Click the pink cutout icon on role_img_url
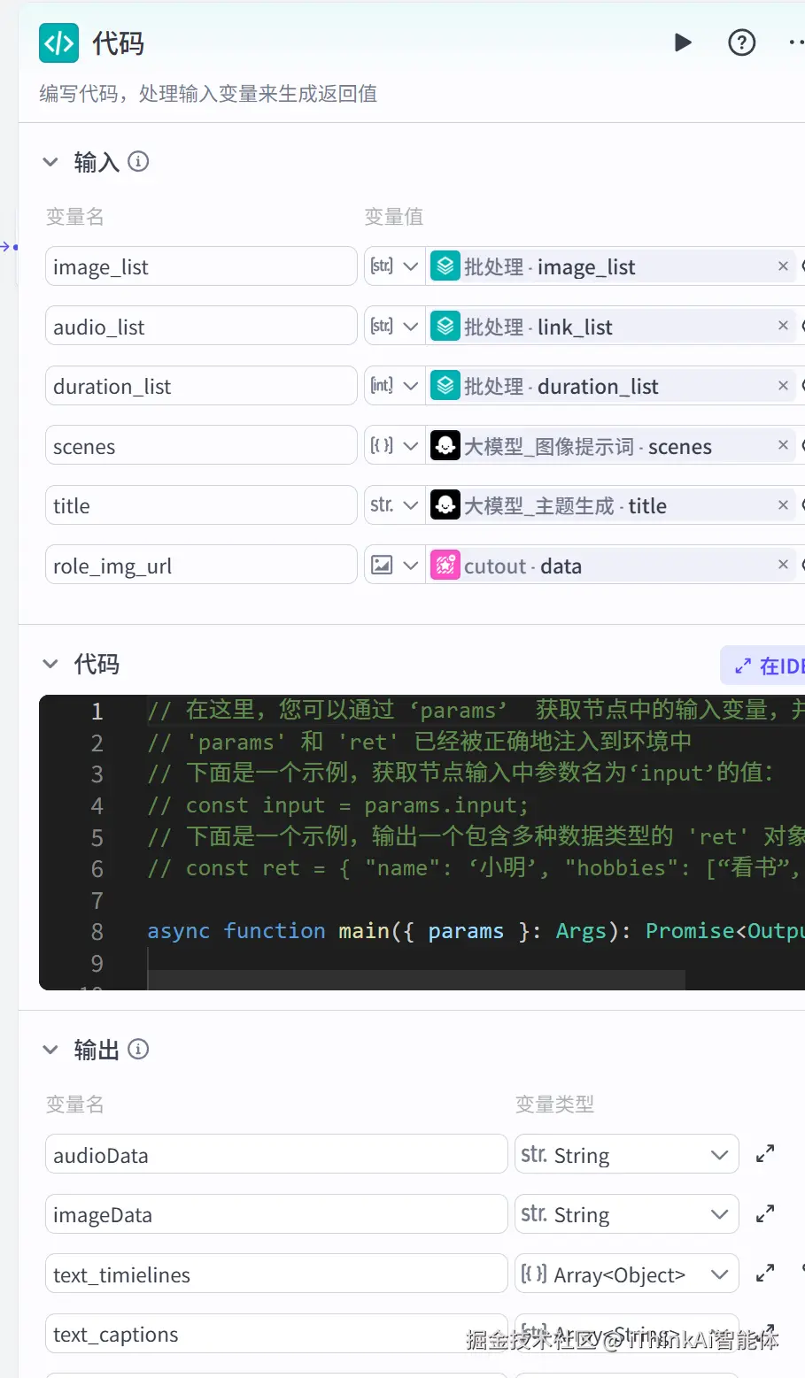This screenshot has height=1378, width=805. click(445, 565)
